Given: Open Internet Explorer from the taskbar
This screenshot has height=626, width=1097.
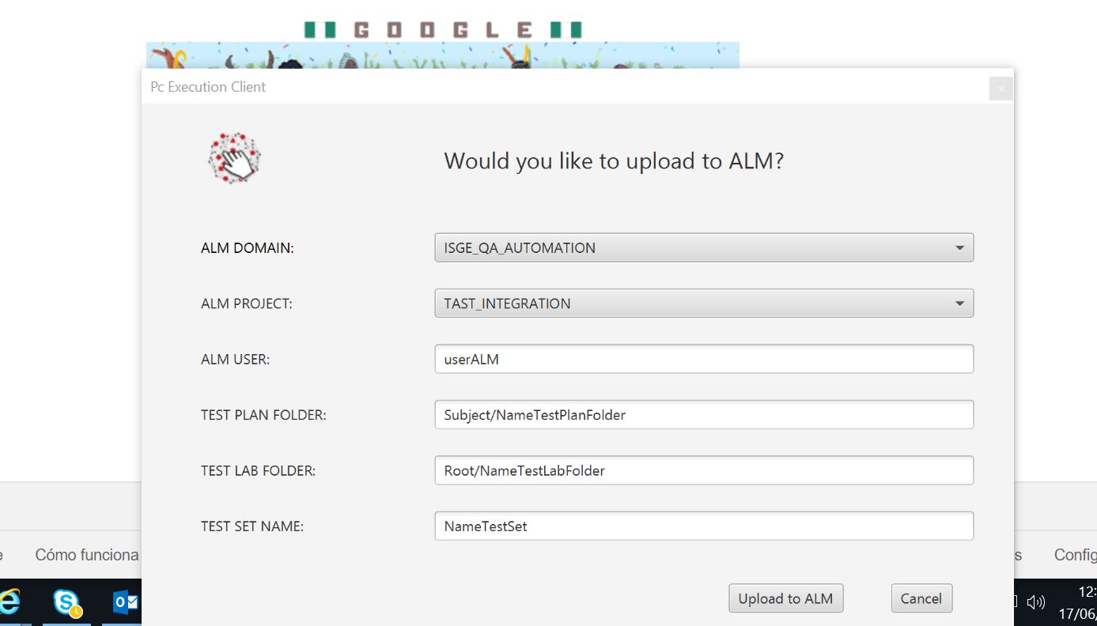Looking at the screenshot, I should point(9,603).
